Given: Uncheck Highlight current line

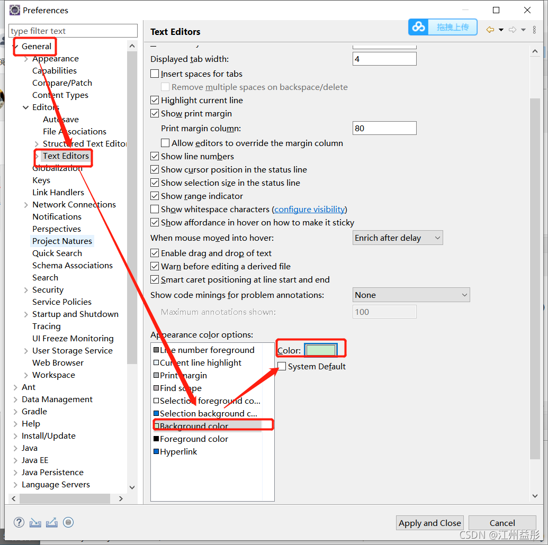Looking at the screenshot, I should tap(155, 100).
